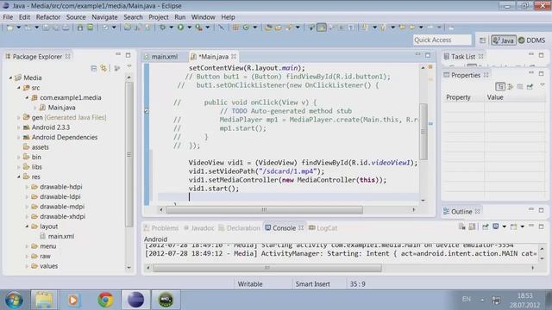Open the Android SDK Manager toolbar icon
The image size is (552, 310).
(80, 27)
